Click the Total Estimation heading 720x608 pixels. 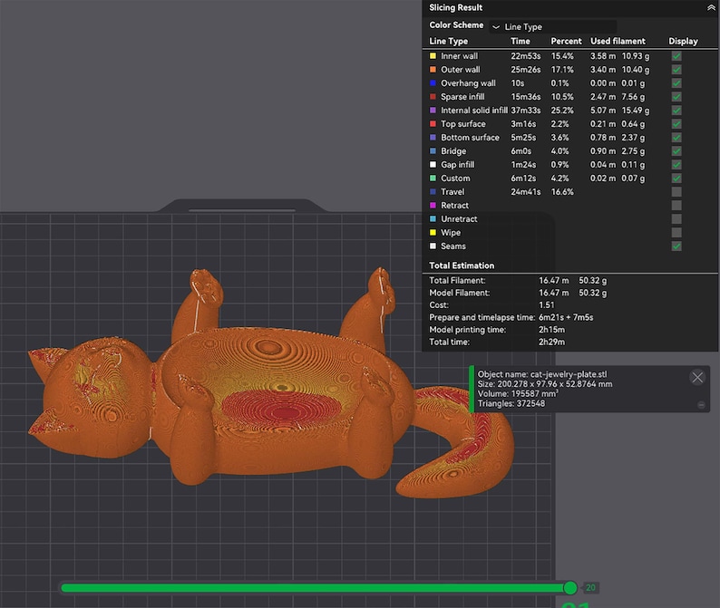click(x=462, y=265)
